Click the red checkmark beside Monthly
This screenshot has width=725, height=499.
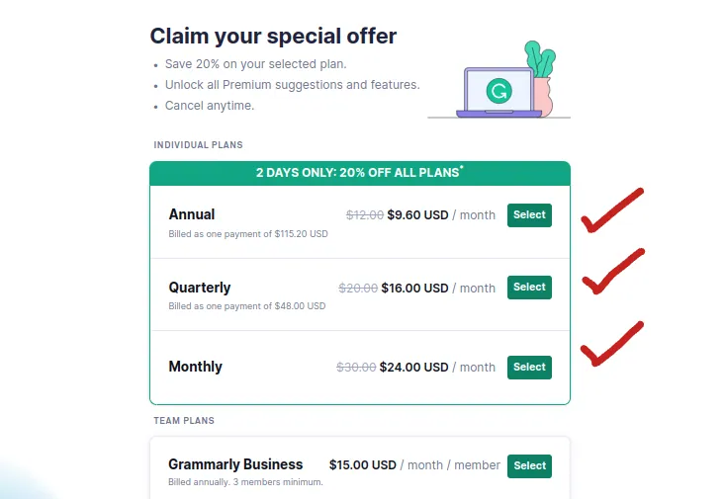coord(611,343)
